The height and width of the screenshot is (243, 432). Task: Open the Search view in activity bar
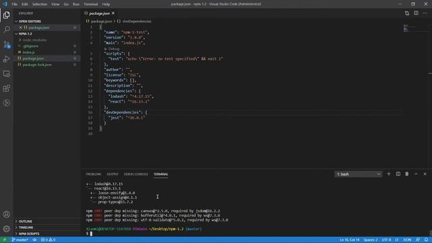(7, 30)
